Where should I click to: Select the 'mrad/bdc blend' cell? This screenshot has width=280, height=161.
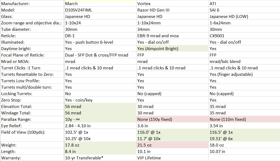(244, 61)
